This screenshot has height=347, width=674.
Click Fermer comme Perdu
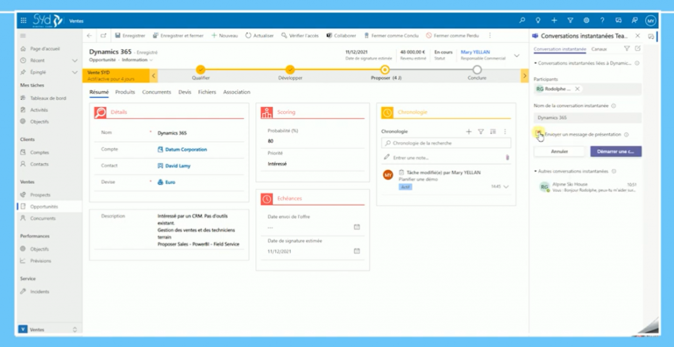point(452,35)
